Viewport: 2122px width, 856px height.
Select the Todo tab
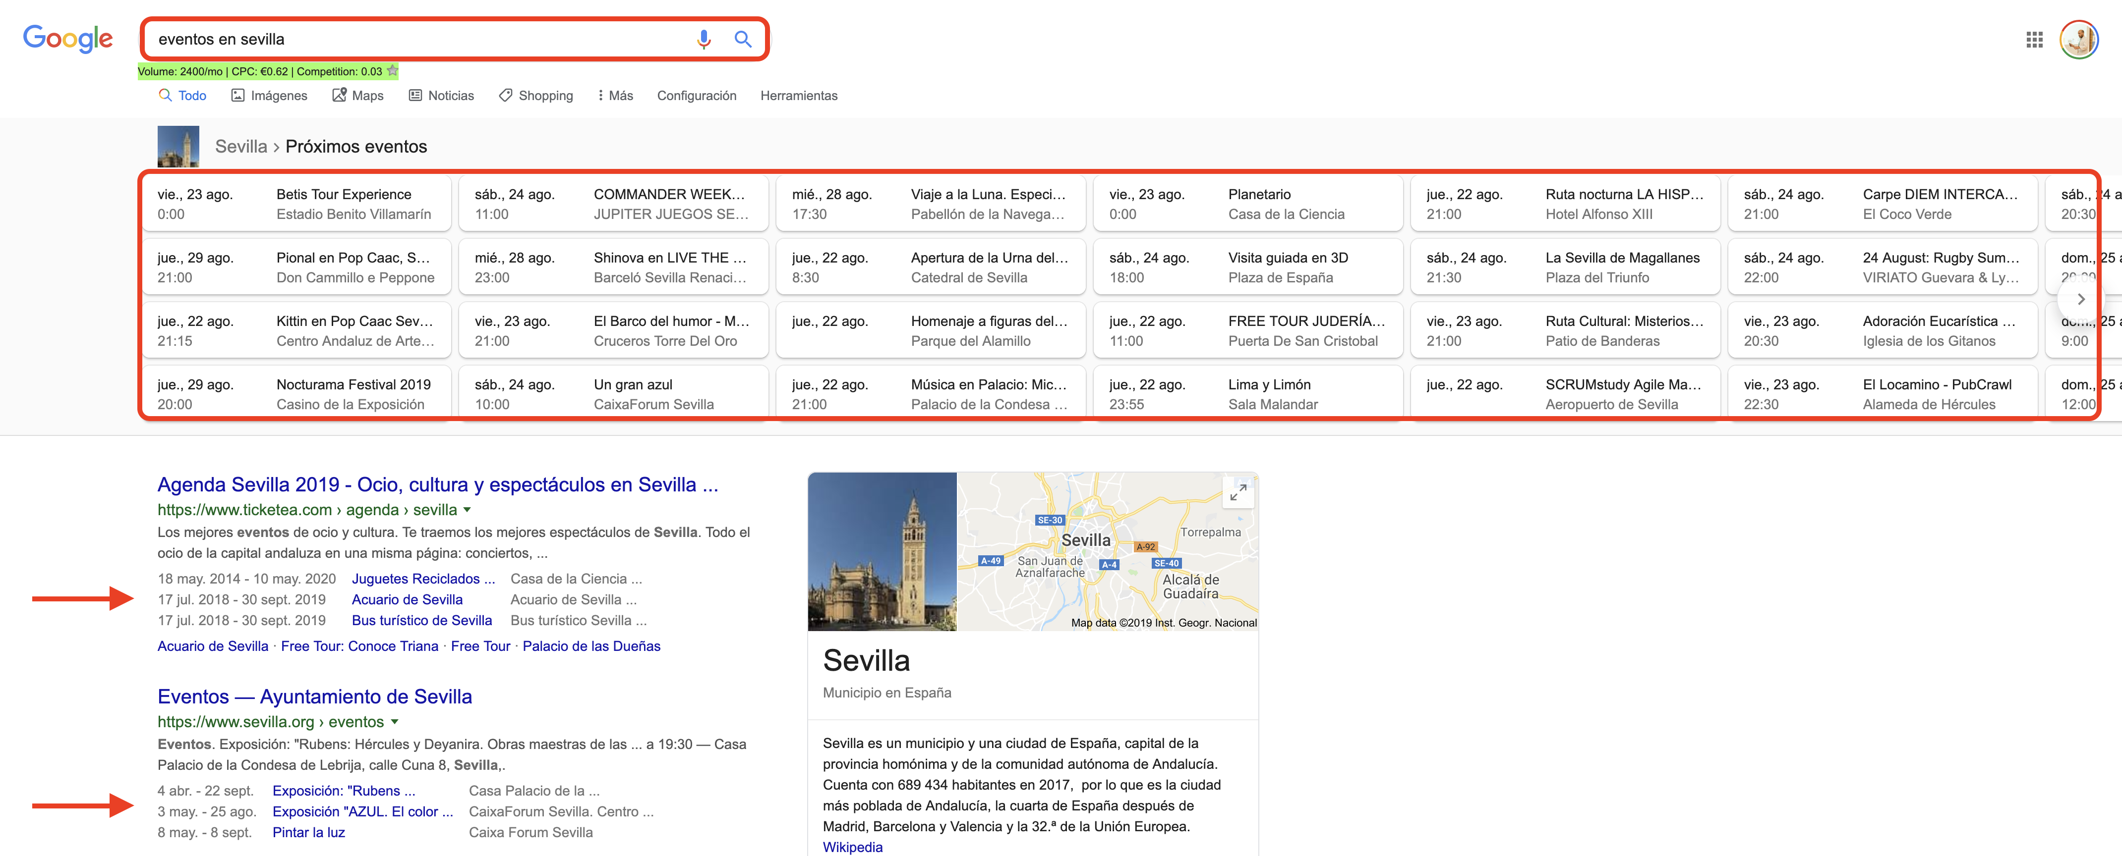tap(182, 96)
